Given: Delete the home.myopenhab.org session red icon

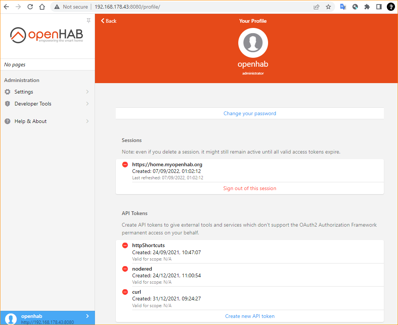Looking at the screenshot, I should pyautogui.click(x=125, y=164).
